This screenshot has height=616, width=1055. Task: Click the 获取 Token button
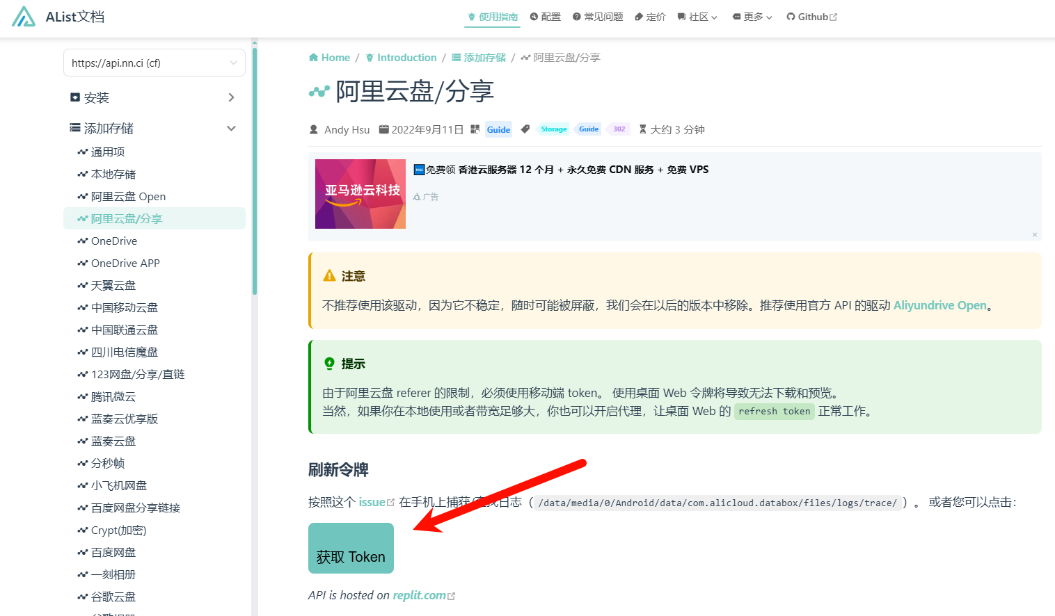[351, 548]
